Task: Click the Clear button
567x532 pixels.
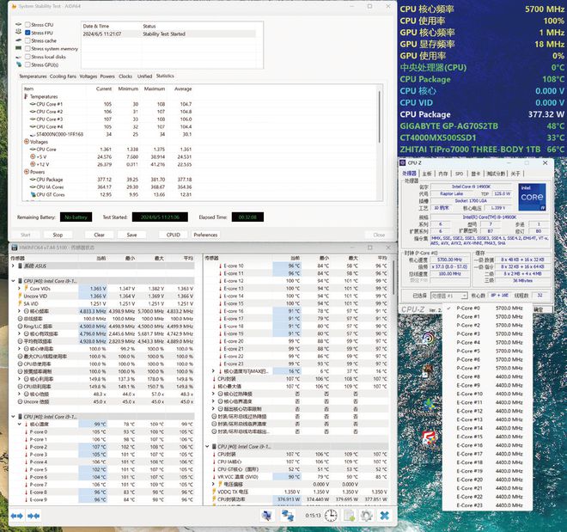Action: [99, 235]
